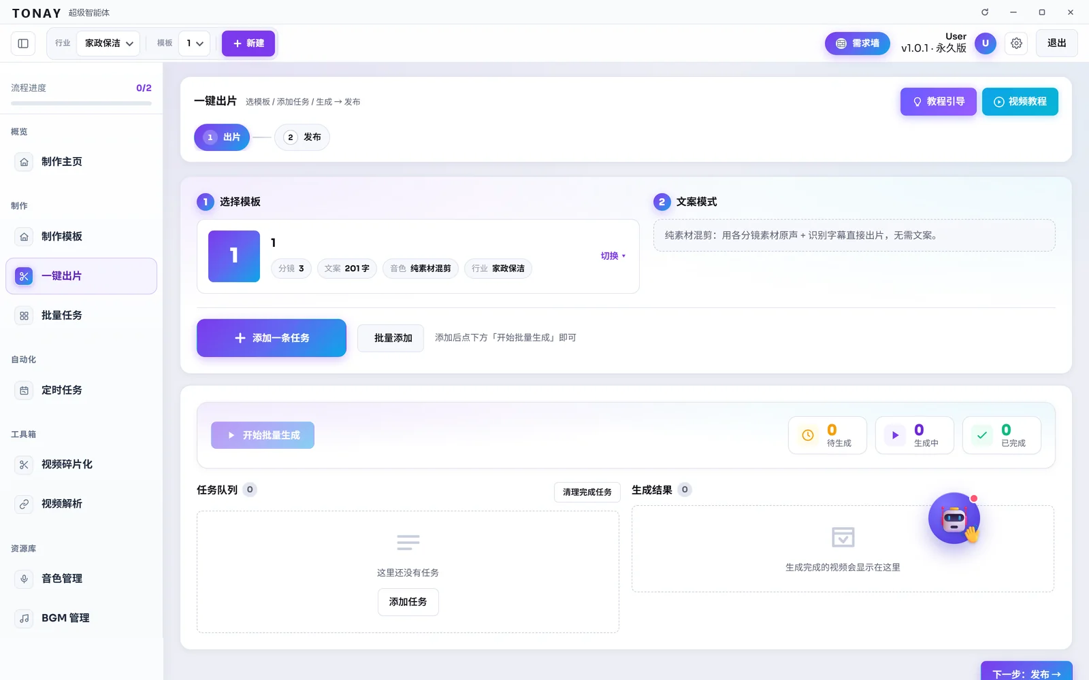The height and width of the screenshot is (680, 1089).
Task: Open 教程引导 button
Action: coord(939,102)
